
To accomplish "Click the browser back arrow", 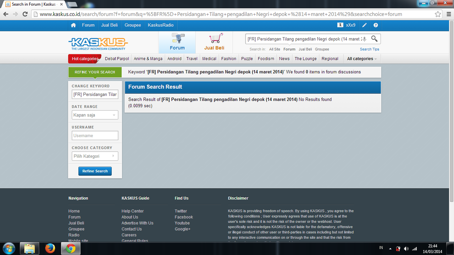I will pyautogui.click(x=6, y=14).
